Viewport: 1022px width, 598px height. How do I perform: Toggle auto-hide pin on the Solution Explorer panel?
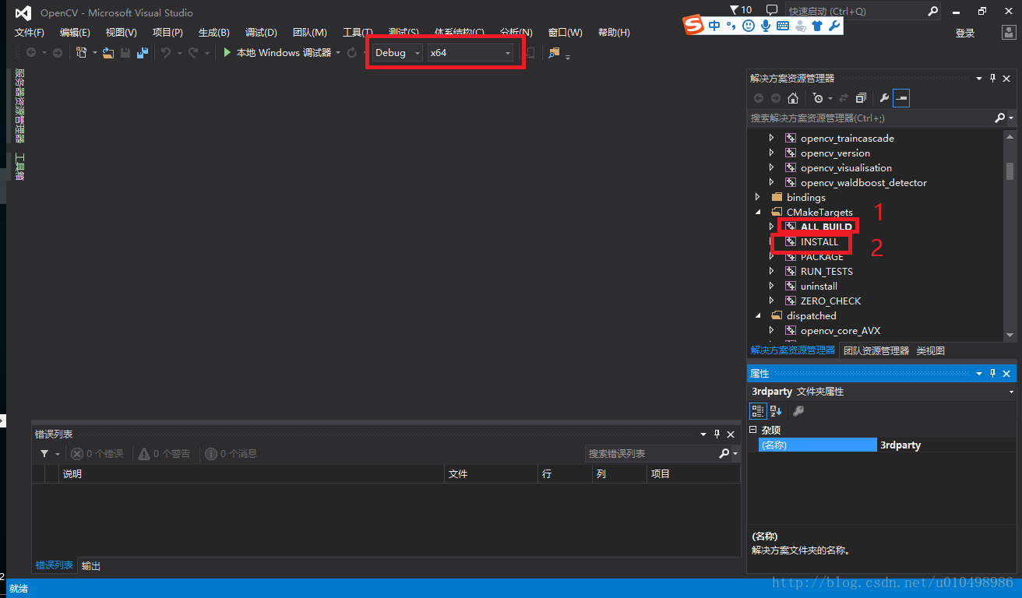pos(992,78)
